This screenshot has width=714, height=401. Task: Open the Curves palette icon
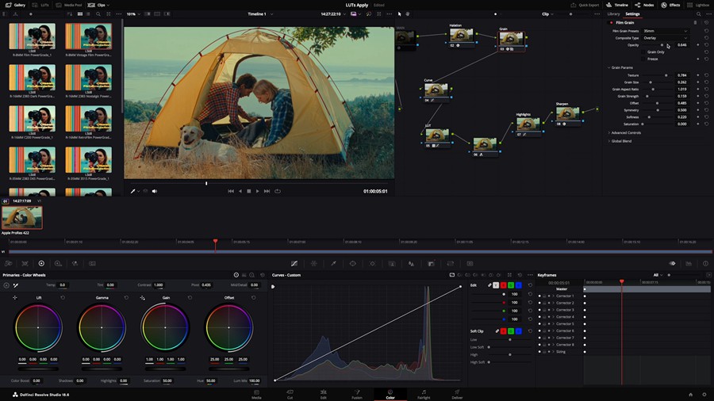click(x=294, y=263)
